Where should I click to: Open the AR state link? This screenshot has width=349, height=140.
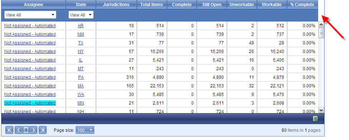pyautogui.click(x=81, y=26)
